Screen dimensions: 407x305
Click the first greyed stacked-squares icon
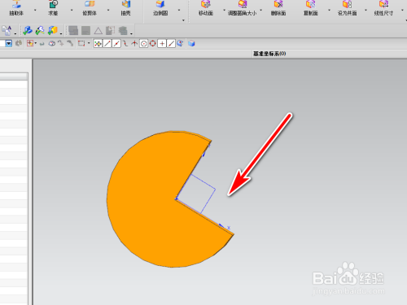(73, 31)
